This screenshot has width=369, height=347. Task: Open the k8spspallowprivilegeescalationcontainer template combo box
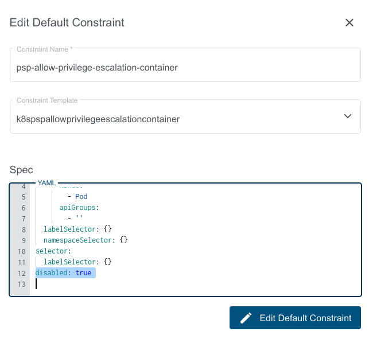point(172,119)
